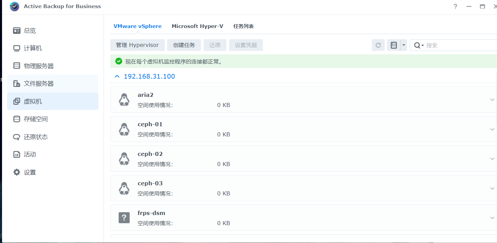
Task: Click the aria2 Linux penguin icon
Action: pyautogui.click(x=124, y=100)
